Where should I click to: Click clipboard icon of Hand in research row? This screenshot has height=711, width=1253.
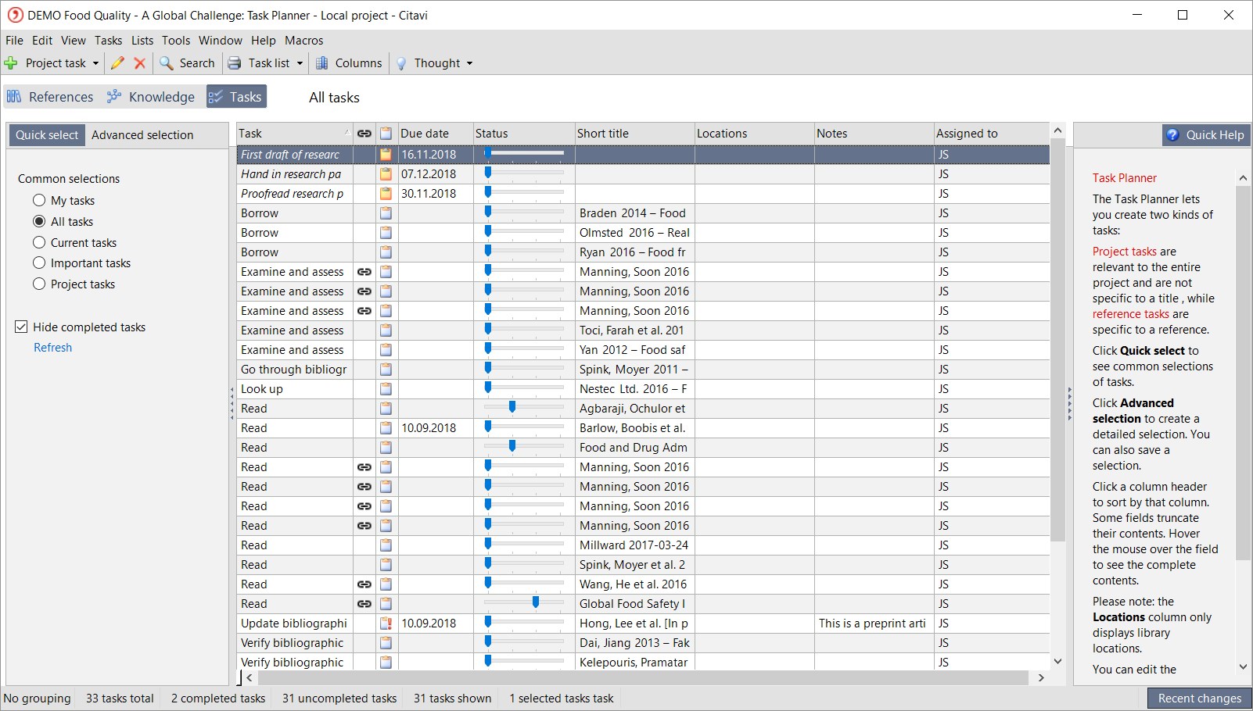[386, 174]
